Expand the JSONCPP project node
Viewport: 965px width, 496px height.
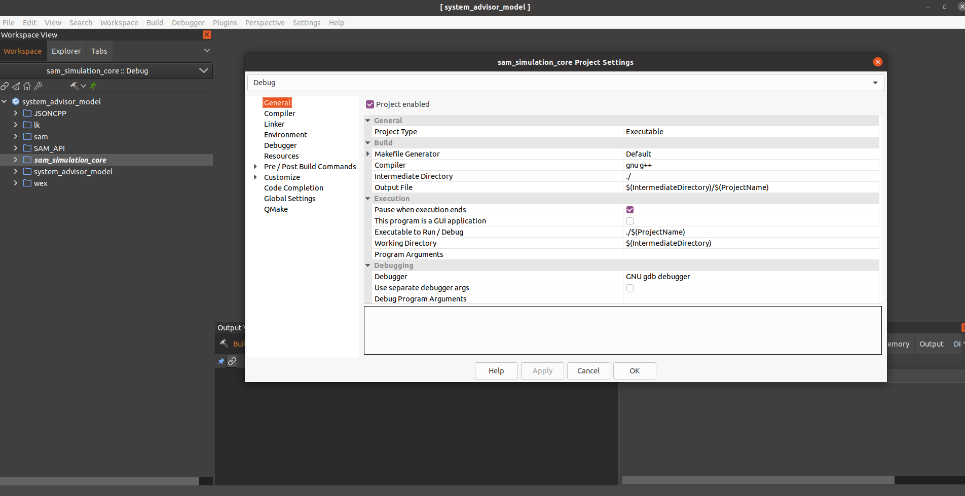pos(16,113)
